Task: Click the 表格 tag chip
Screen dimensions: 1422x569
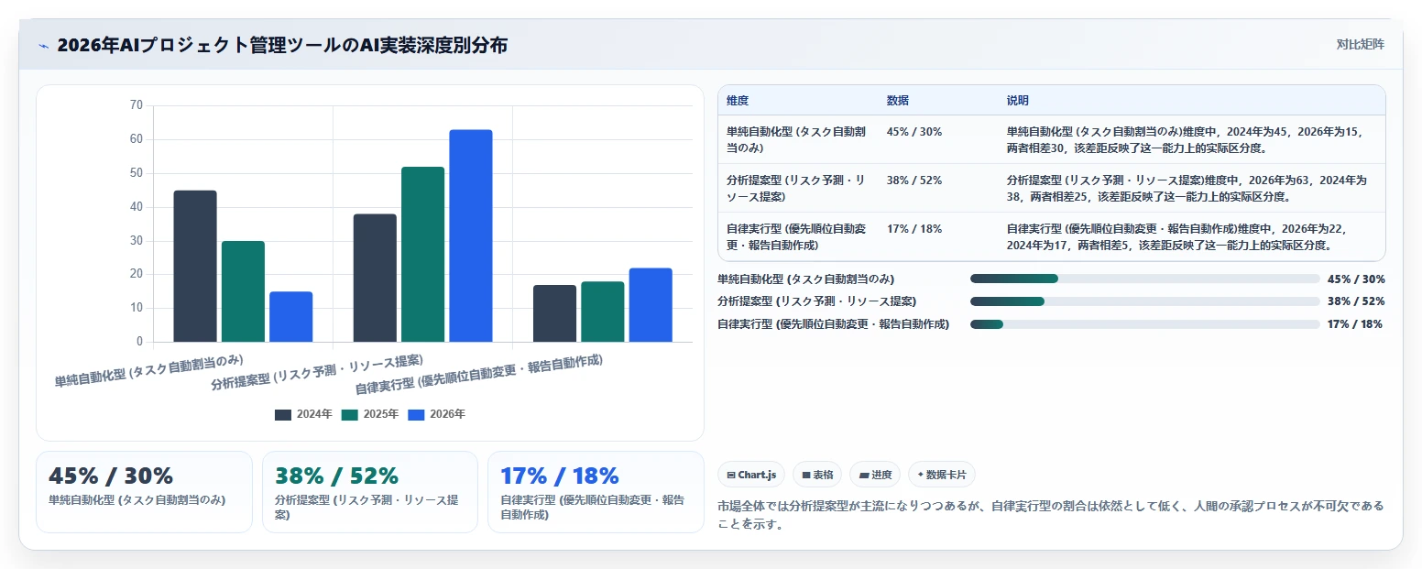Action: tap(817, 475)
